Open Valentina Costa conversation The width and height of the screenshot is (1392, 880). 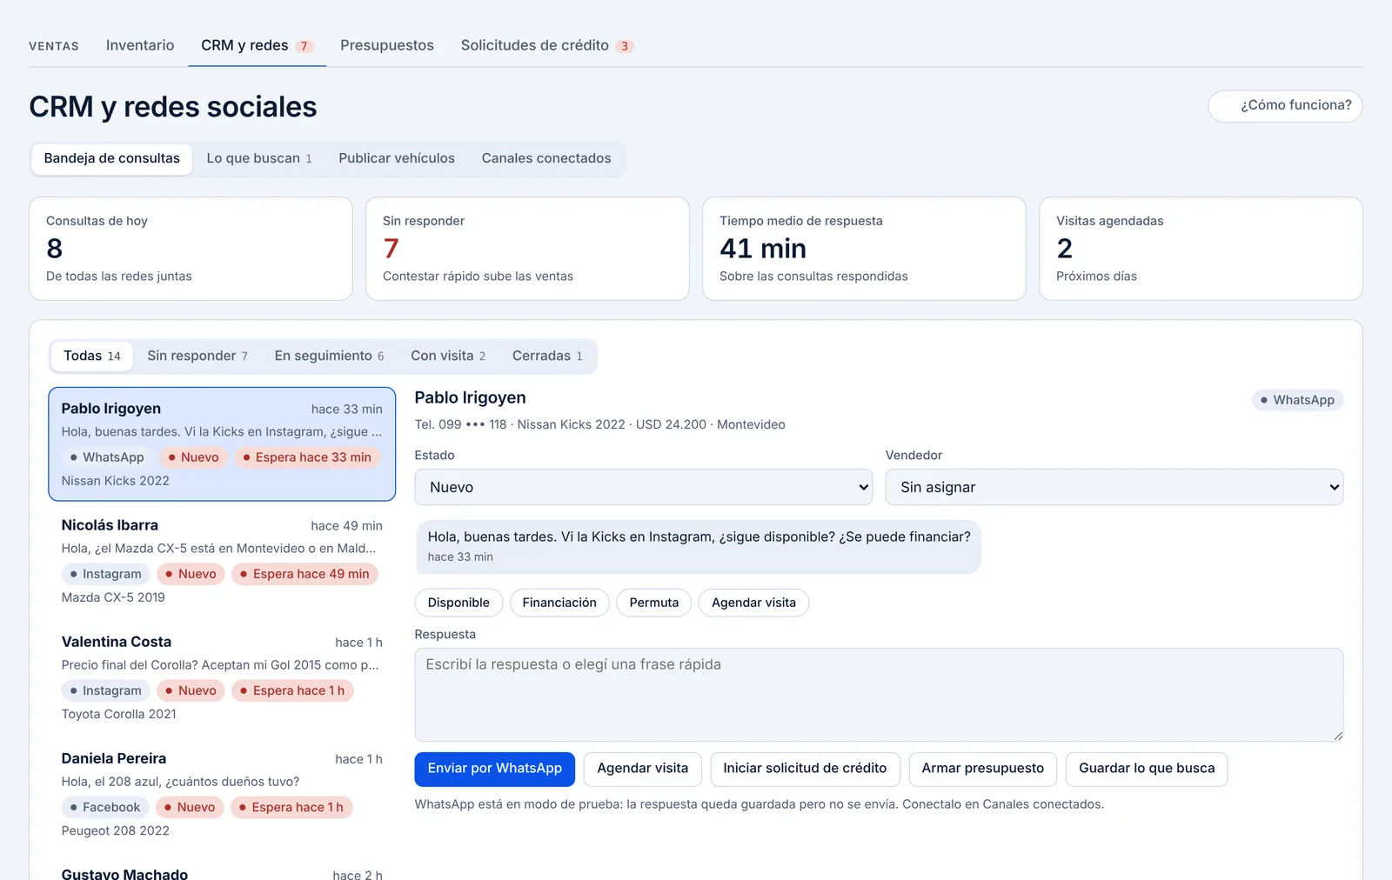point(222,677)
